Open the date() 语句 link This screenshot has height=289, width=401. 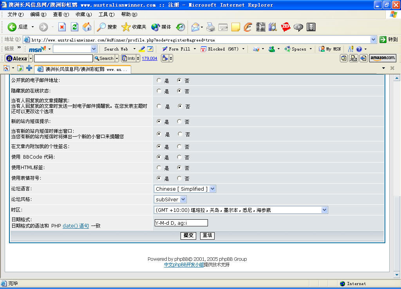[76, 226]
